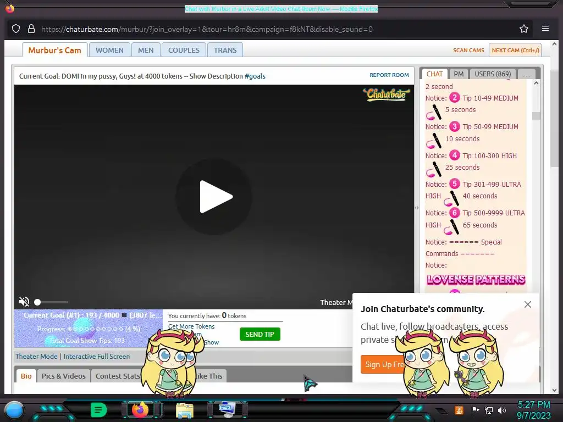This screenshot has width=563, height=422.
Task: Click the page scrollbar down arrow
Action: (x=554, y=390)
